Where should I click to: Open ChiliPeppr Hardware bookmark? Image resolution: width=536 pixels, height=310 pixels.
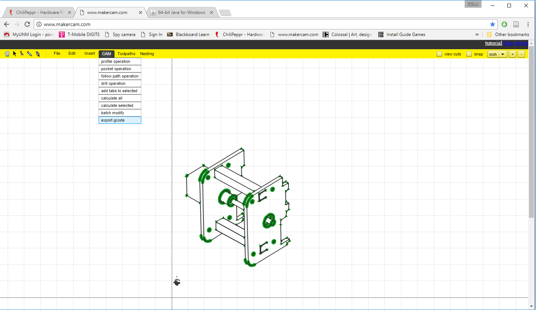(x=239, y=35)
